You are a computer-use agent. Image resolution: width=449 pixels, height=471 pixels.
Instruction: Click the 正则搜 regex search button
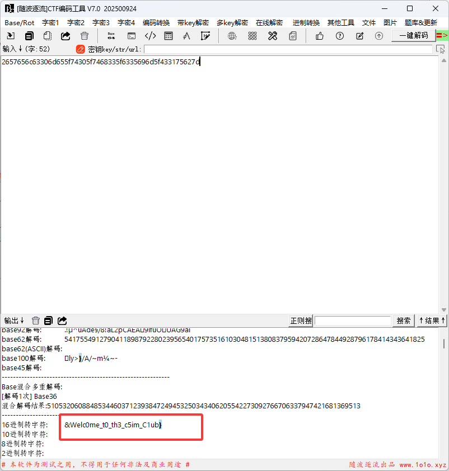pos(301,321)
